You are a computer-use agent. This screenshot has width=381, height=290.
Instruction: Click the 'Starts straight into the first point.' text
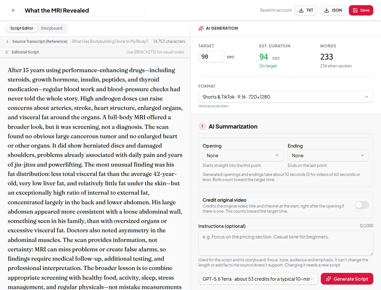232,165
